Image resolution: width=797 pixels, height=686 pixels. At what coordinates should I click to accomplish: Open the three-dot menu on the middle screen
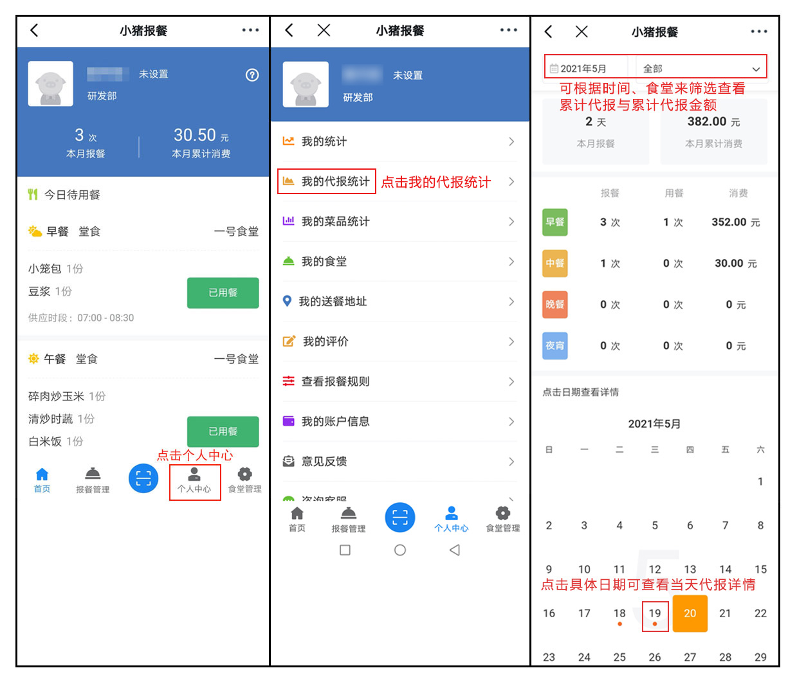[508, 30]
